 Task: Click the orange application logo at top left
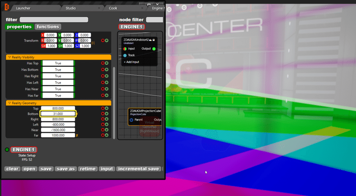7,7
